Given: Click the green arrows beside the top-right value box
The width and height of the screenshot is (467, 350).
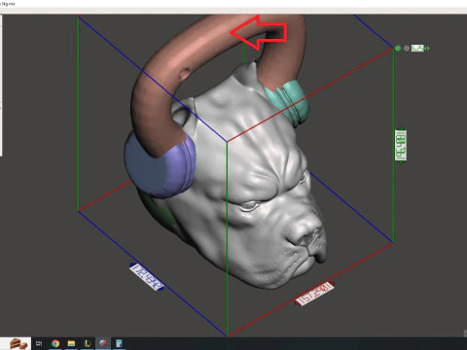Looking at the screenshot, I should (427, 49).
